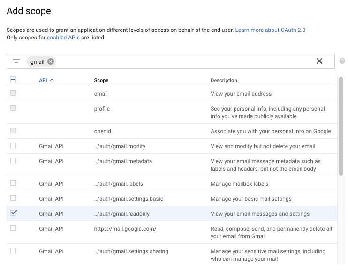Toggle the select-all header checkbox
The height and width of the screenshot is (273, 348).
click(x=13, y=80)
